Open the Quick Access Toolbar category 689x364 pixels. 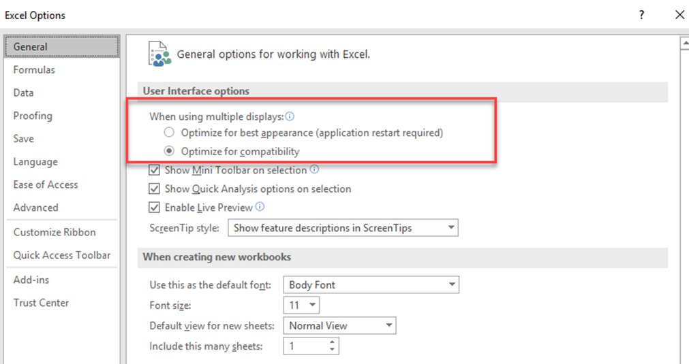point(62,255)
